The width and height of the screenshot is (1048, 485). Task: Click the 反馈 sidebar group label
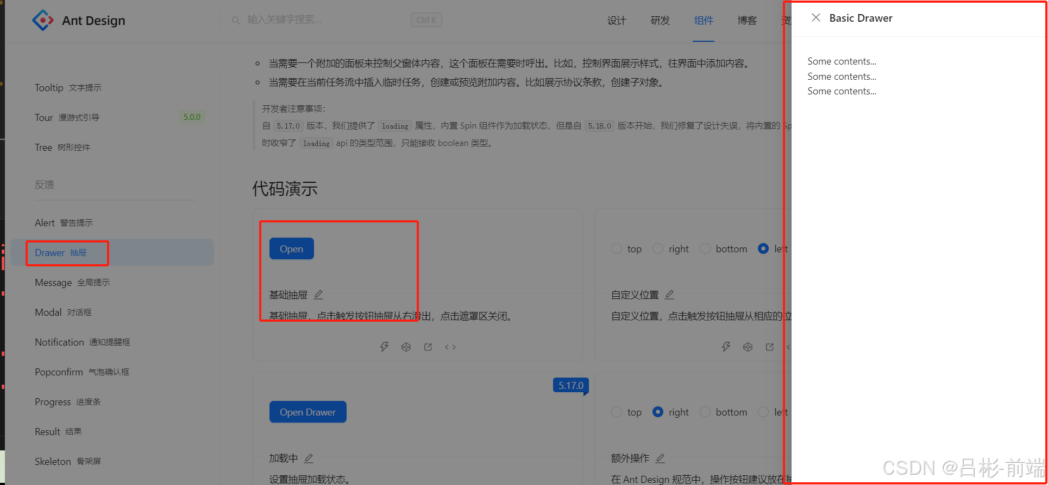[x=45, y=184]
